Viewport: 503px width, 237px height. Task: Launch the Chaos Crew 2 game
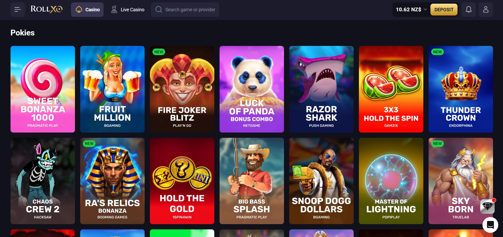(43, 181)
